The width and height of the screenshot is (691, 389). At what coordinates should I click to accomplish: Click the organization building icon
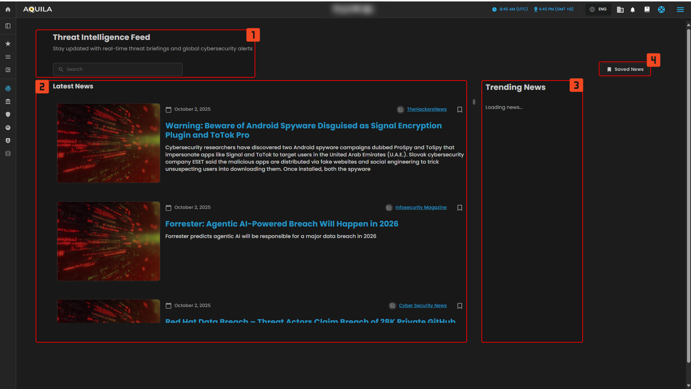[620, 10]
